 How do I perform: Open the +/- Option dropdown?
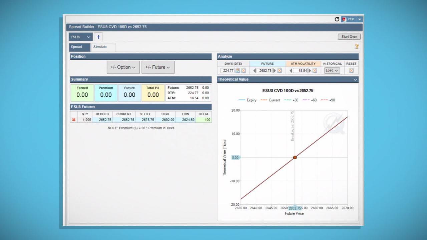click(x=123, y=67)
